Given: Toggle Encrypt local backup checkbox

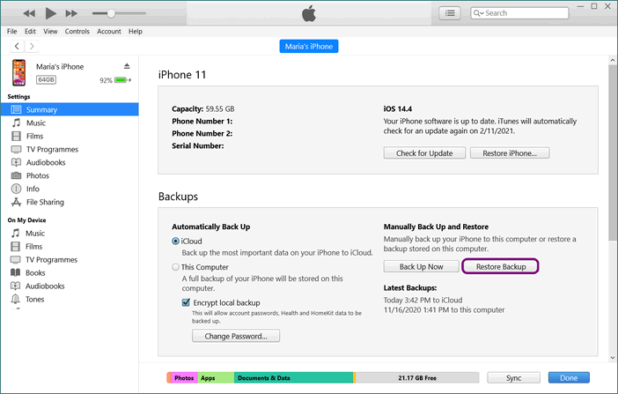Looking at the screenshot, I should [186, 302].
